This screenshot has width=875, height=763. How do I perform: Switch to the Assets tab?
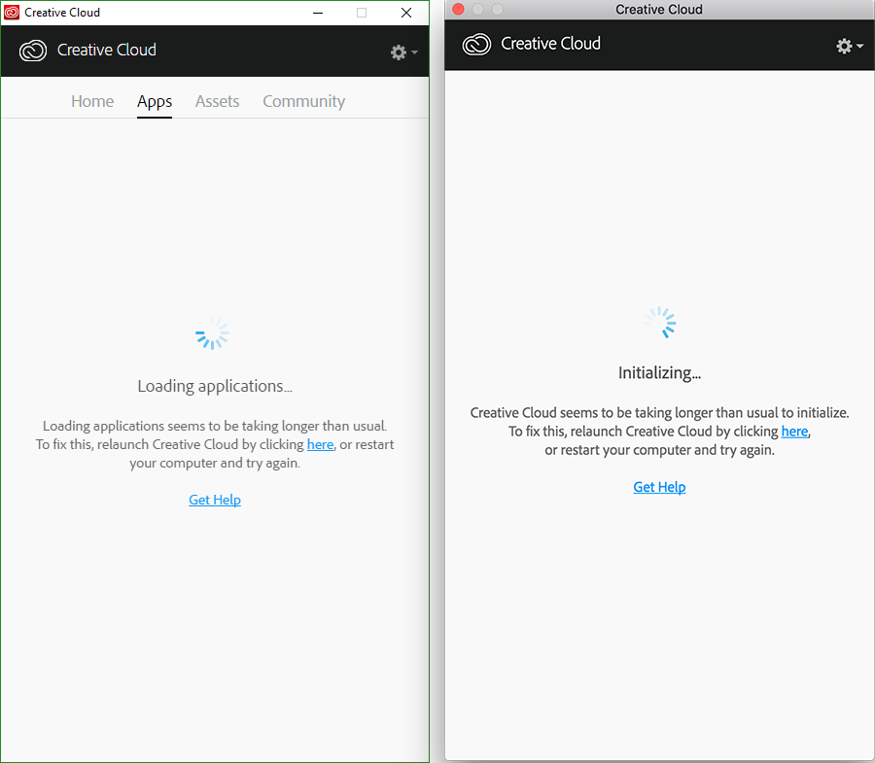click(217, 101)
